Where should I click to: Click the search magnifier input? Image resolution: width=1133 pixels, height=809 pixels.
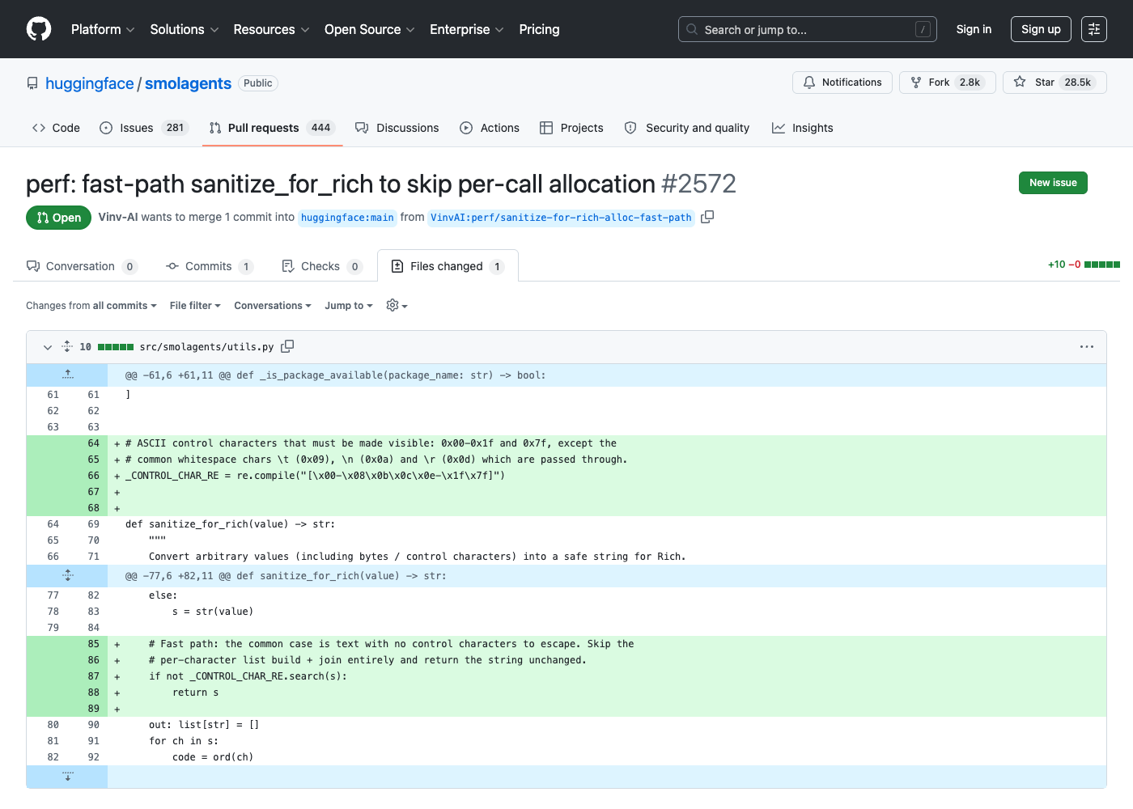point(808,29)
